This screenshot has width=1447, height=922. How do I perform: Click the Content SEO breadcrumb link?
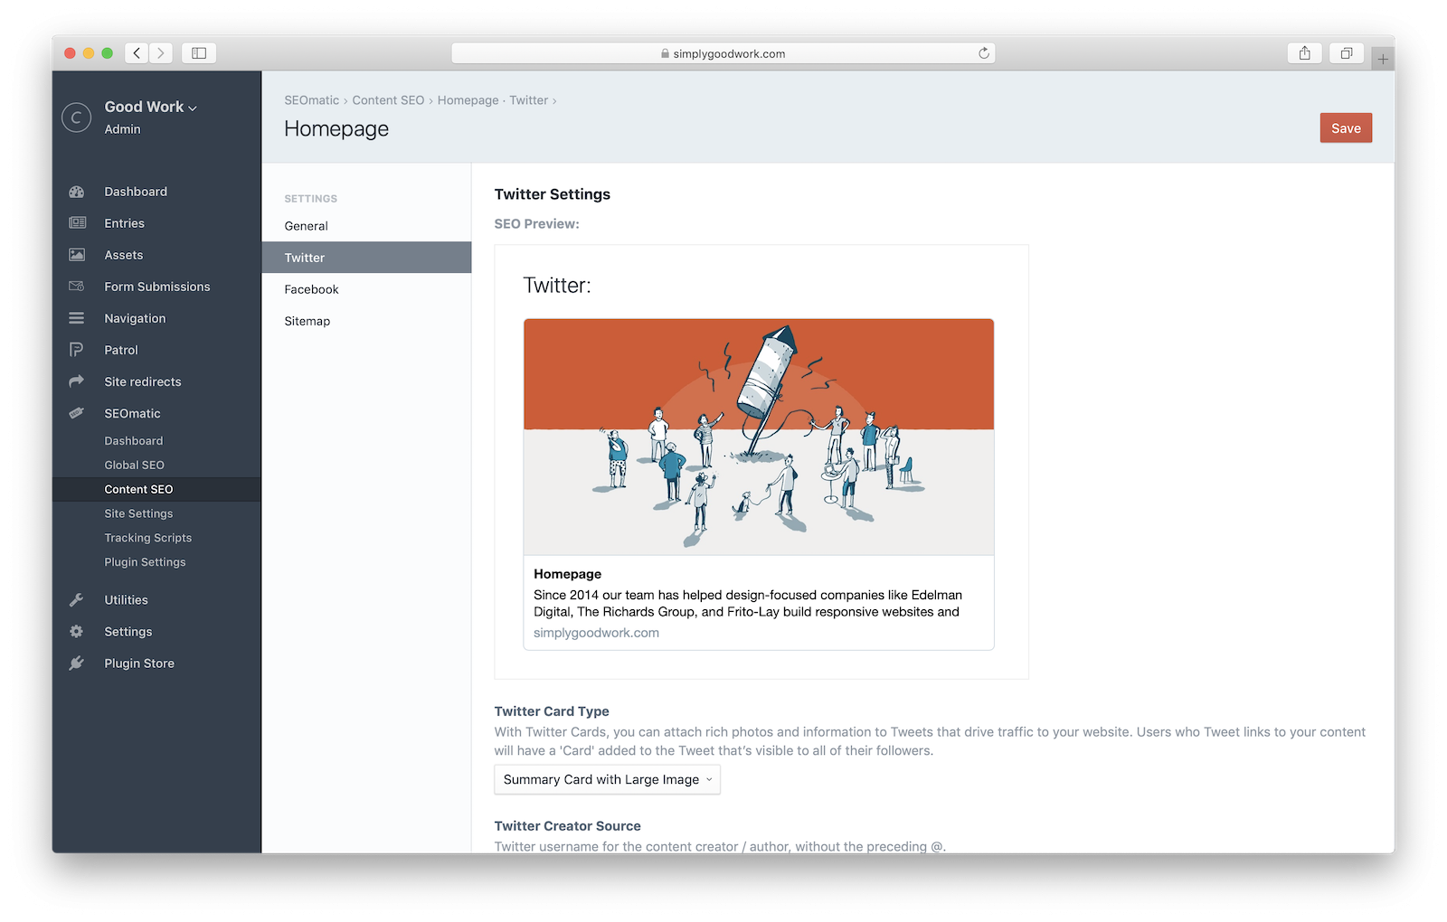tap(388, 100)
